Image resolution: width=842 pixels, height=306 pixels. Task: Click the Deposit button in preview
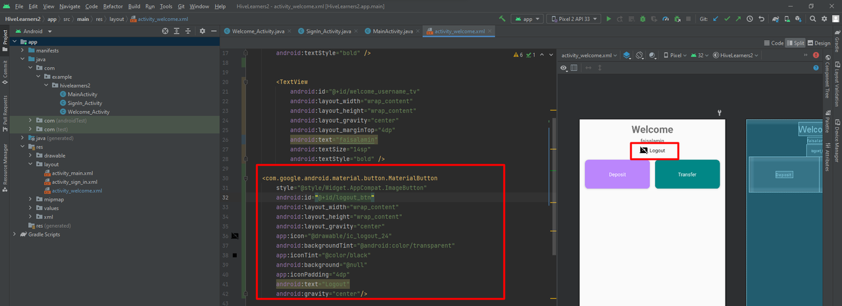pyautogui.click(x=617, y=174)
